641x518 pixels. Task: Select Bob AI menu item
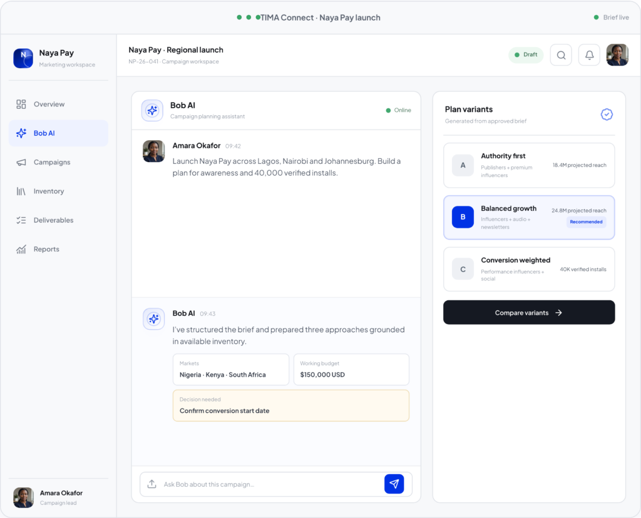pos(58,133)
